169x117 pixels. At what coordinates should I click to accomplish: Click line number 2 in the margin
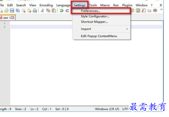point(5,27)
